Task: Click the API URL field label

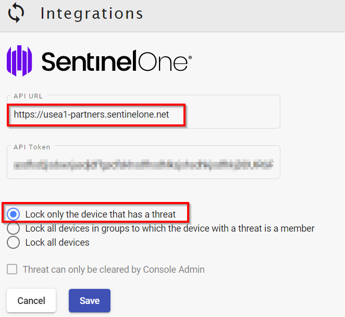Action: (x=29, y=96)
